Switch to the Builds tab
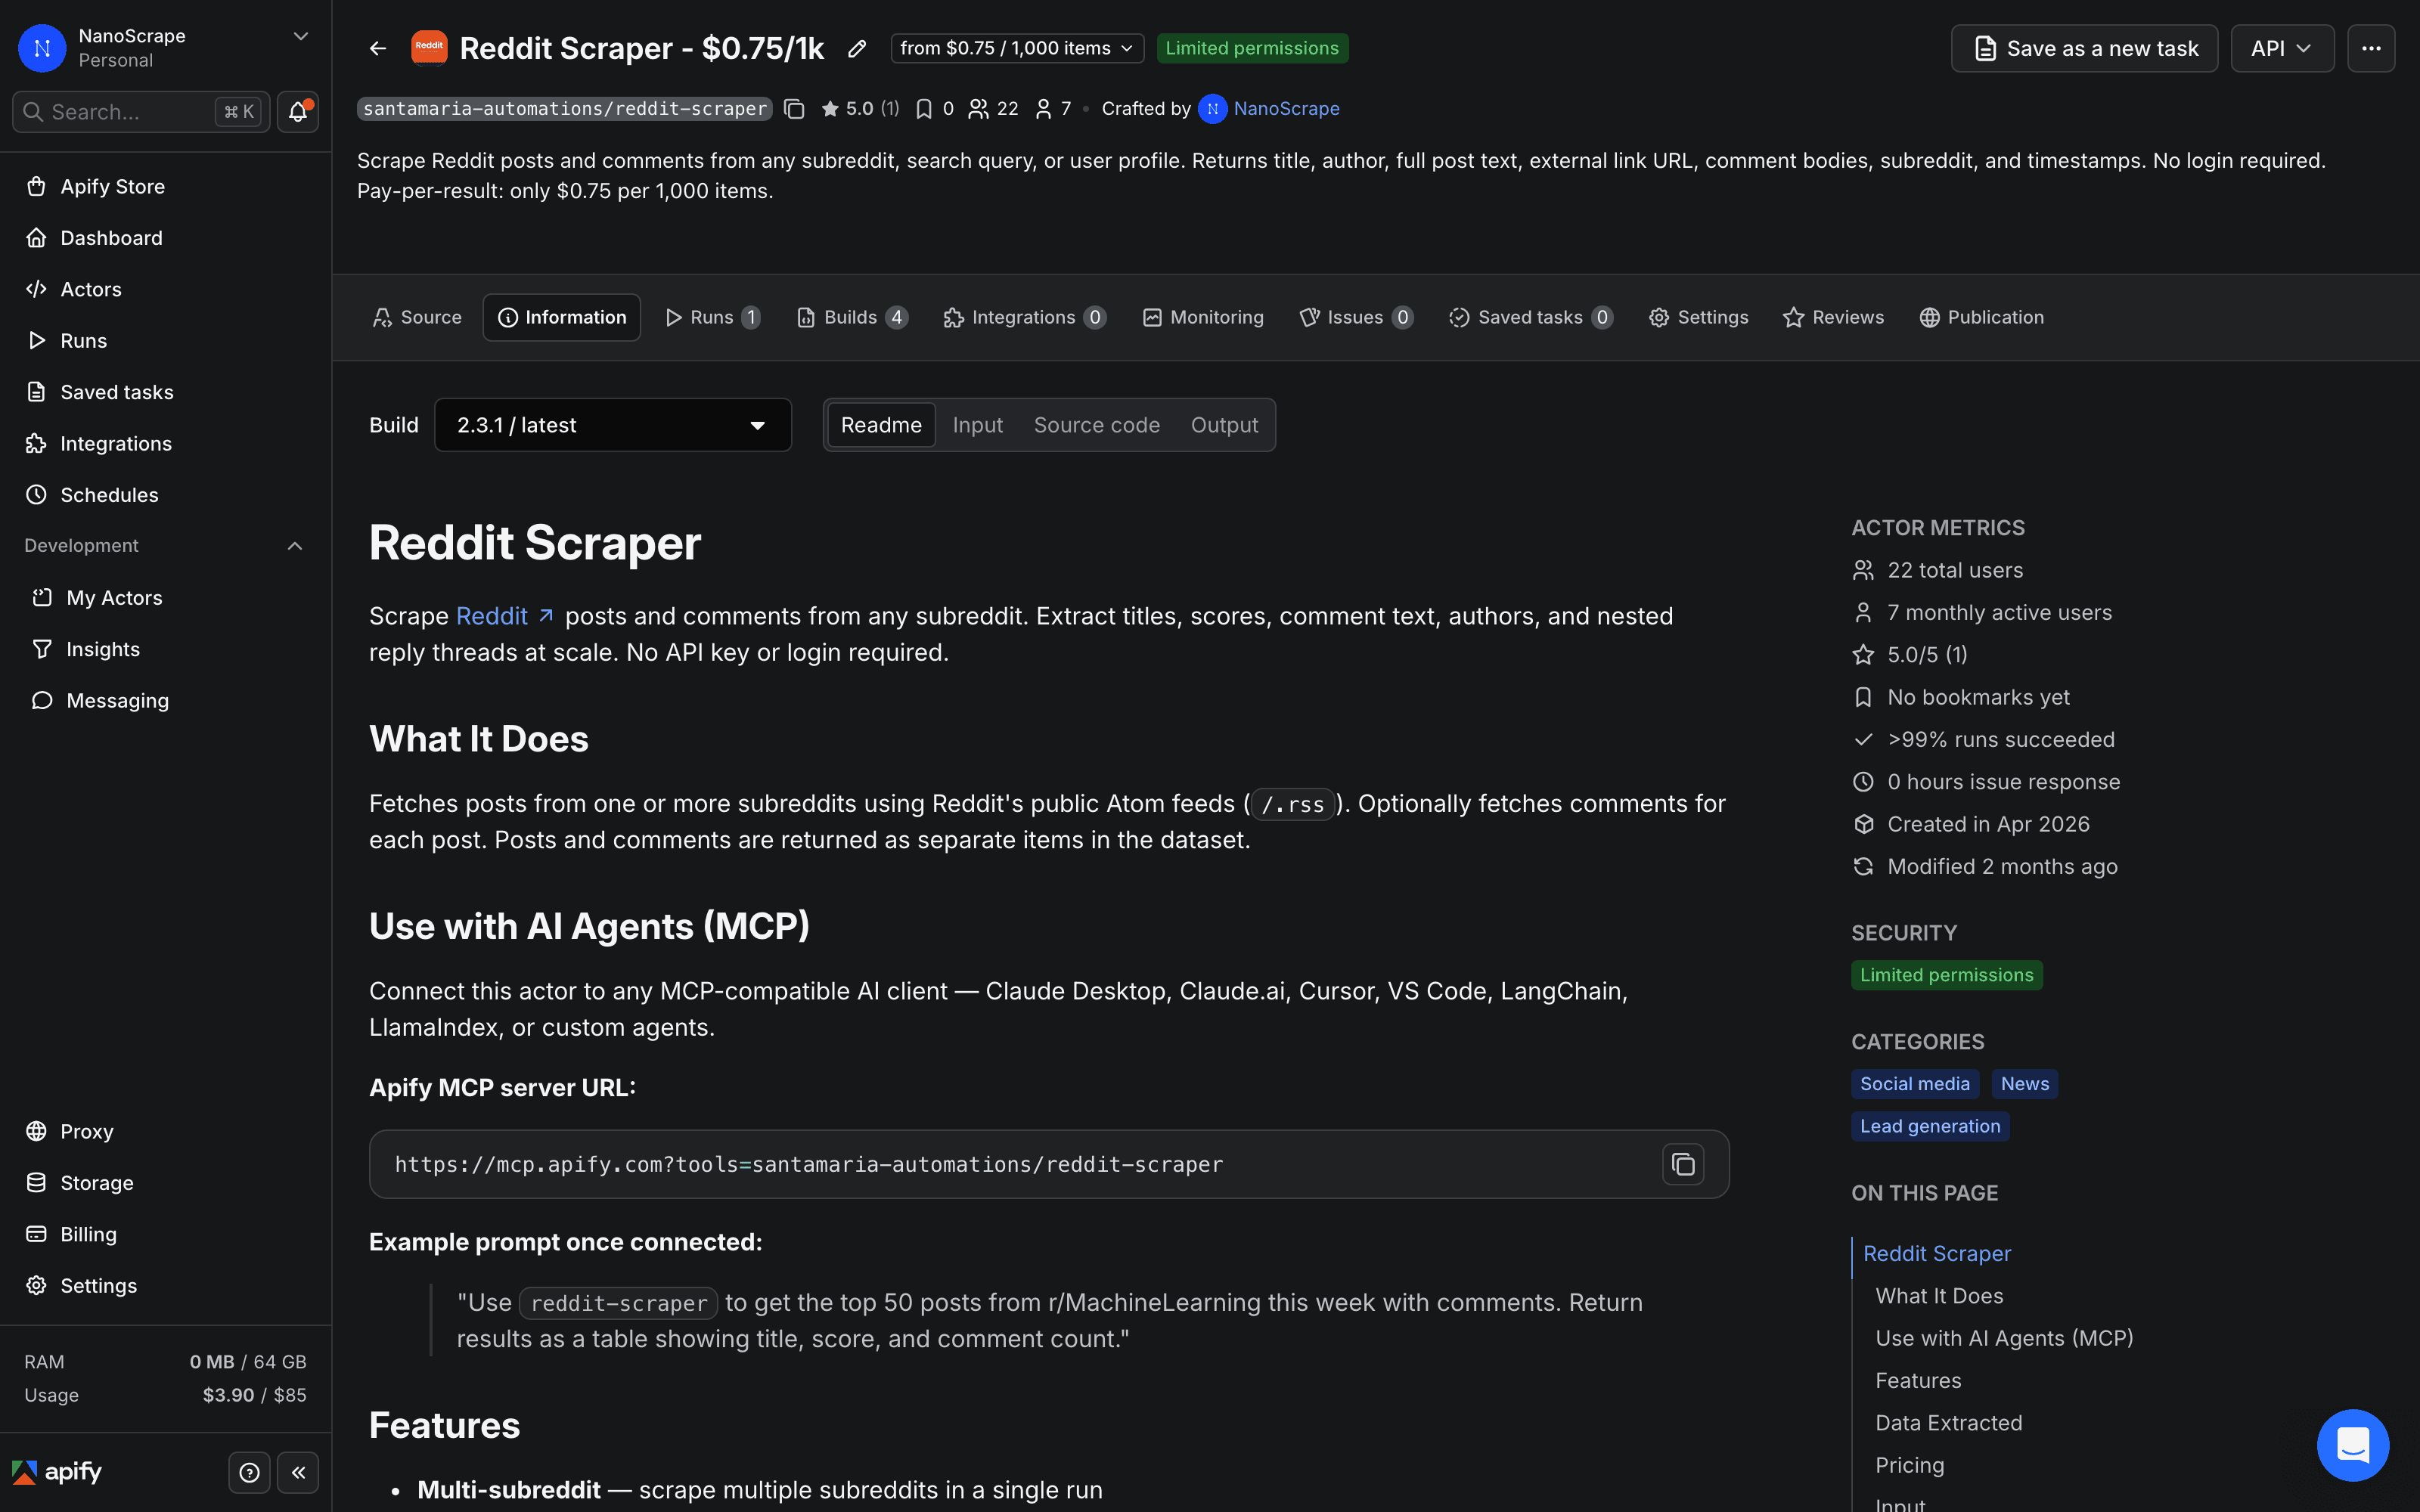The image size is (2420, 1512). tap(852, 317)
